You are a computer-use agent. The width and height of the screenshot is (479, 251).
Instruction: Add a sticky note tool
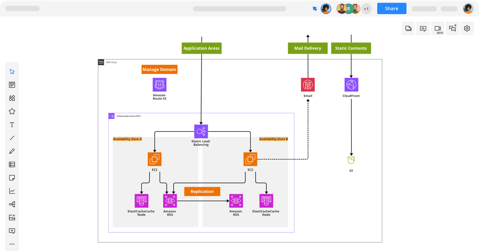(12, 178)
